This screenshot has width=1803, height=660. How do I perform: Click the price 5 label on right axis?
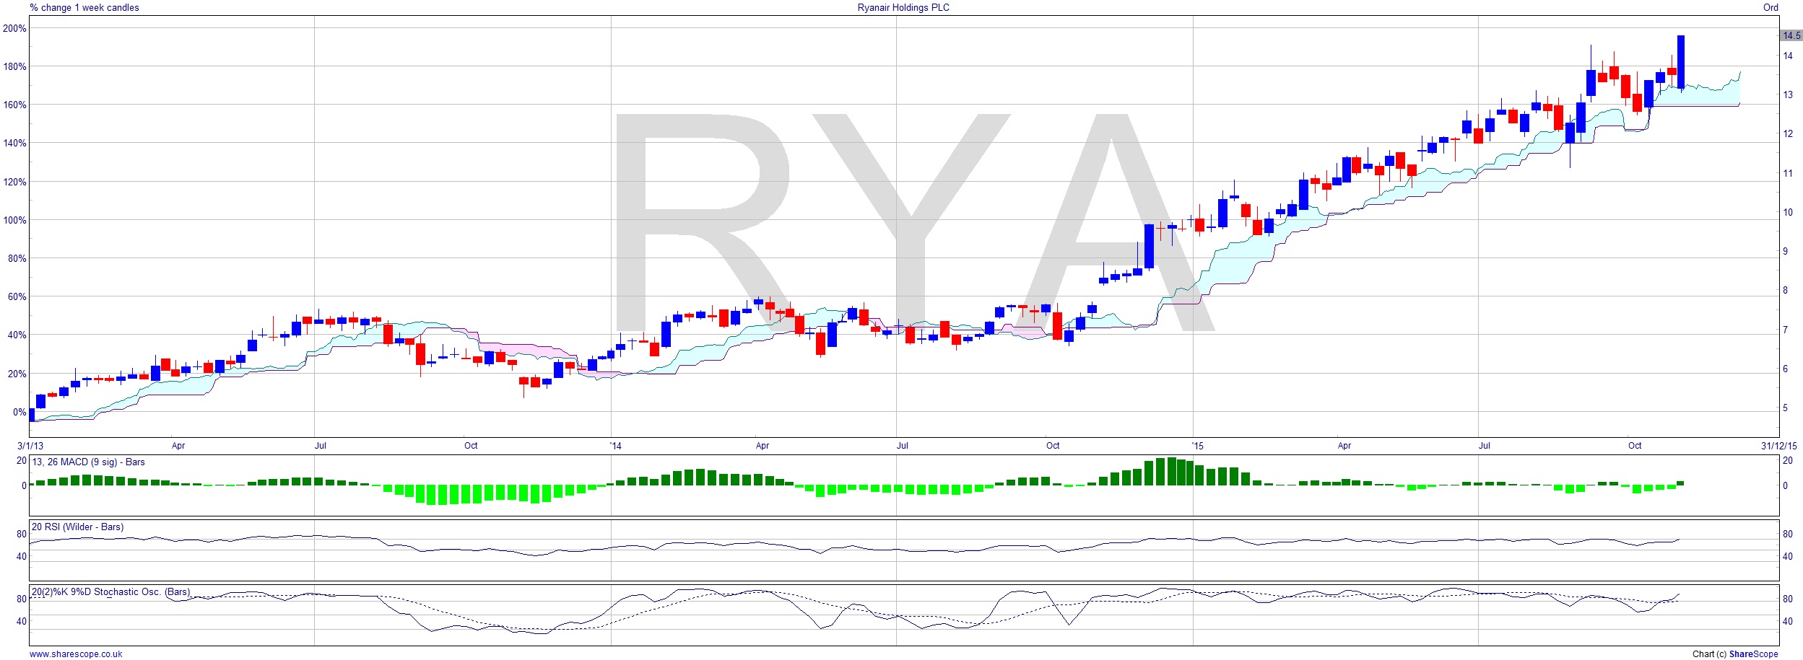(1785, 408)
